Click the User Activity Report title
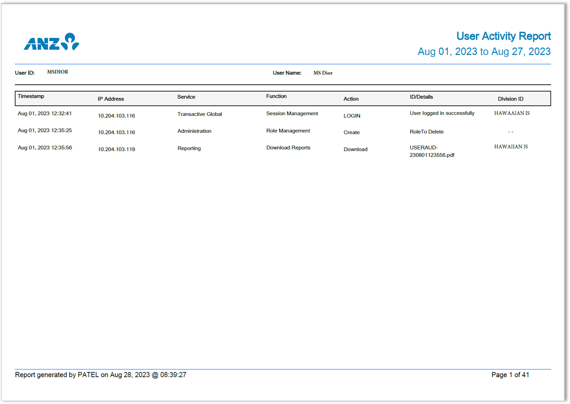The height and width of the screenshot is (404, 570). pos(503,36)
